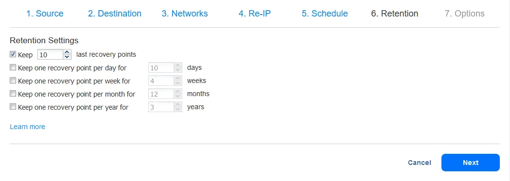The width and height of the screenshot is (510, 181).
Task: Return to the 5. Schedule step
Action: click(325, 14)
